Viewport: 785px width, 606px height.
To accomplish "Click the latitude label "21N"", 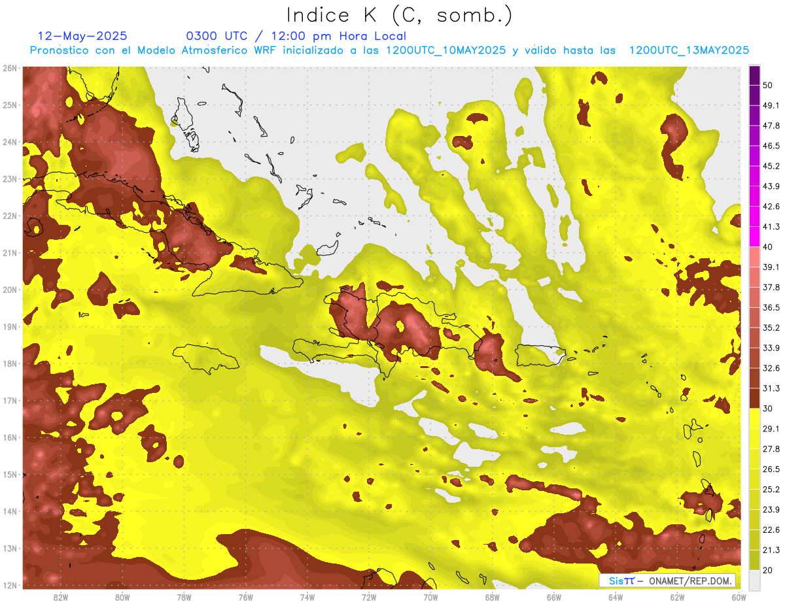I will pos(10,253).
